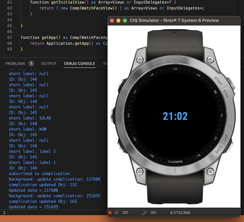This screenshot has height=222, width=244.
Task: Click 'Updated data = 251695' console line
Action: 33,207
